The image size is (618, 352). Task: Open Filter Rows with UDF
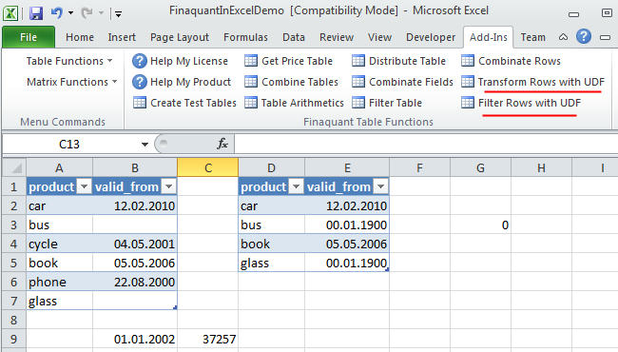(521, 103)
